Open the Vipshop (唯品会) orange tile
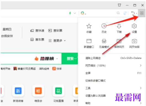Screen dimensions: 146x106 point(38,91)
